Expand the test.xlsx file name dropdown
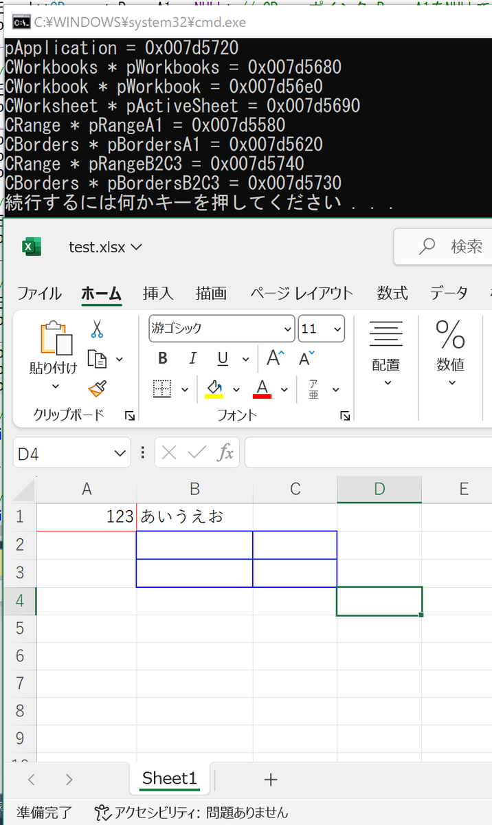Image resolution: width=492 pixels, height=825 pixels. click(136, 246)
